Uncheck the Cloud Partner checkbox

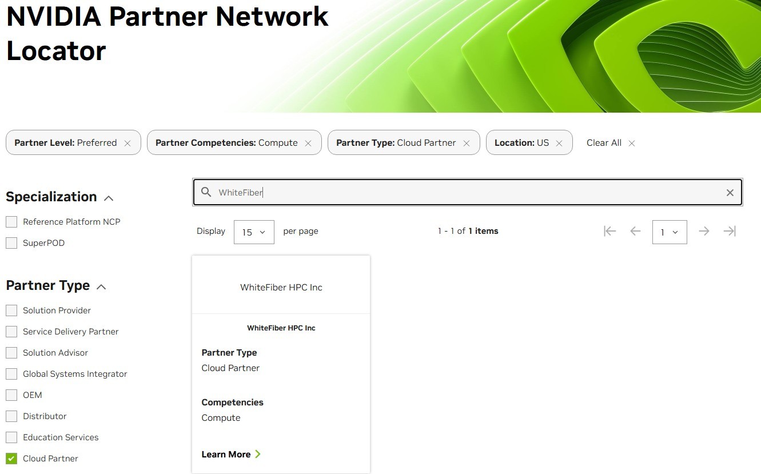11,459
